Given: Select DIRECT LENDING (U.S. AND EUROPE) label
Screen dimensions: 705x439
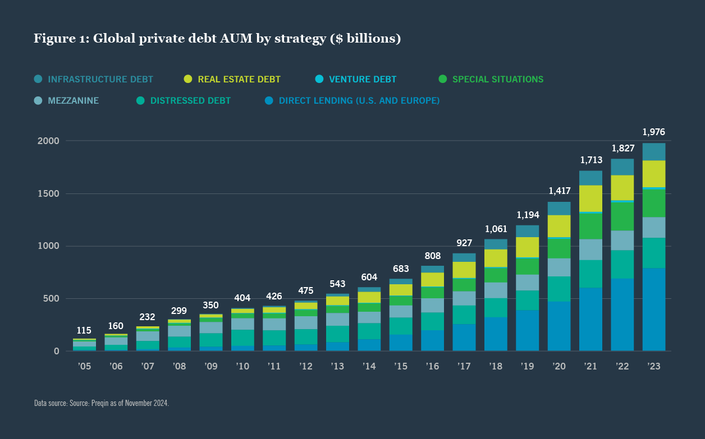Looking at the screenshot, I should click(x=359, y=100).
